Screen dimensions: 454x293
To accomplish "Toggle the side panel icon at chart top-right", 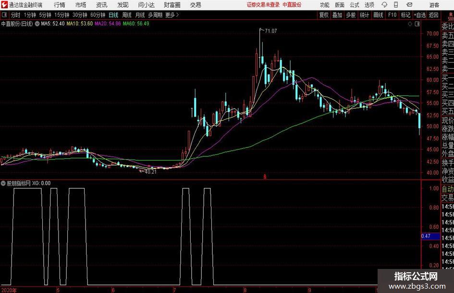I will pos(417,24).
